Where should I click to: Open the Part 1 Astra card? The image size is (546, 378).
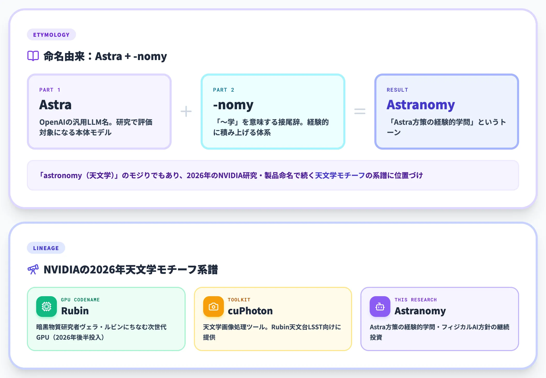(x=99, y=112)
